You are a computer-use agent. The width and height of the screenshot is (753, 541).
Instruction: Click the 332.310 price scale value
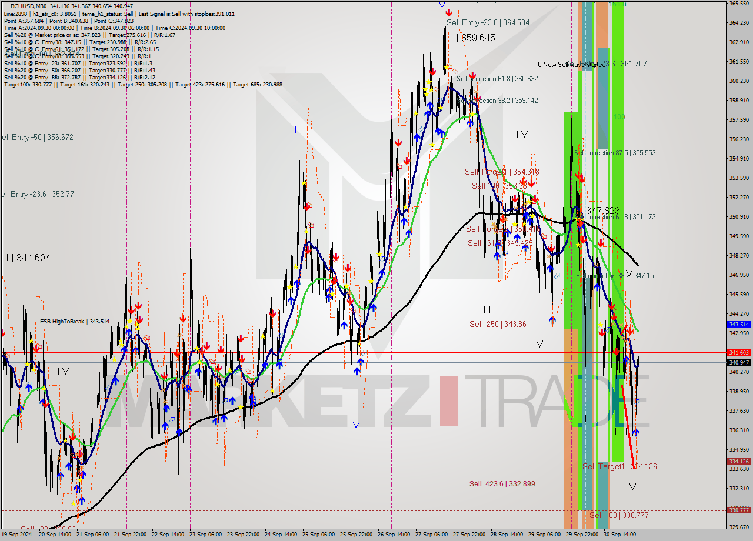tap(739, 489)
